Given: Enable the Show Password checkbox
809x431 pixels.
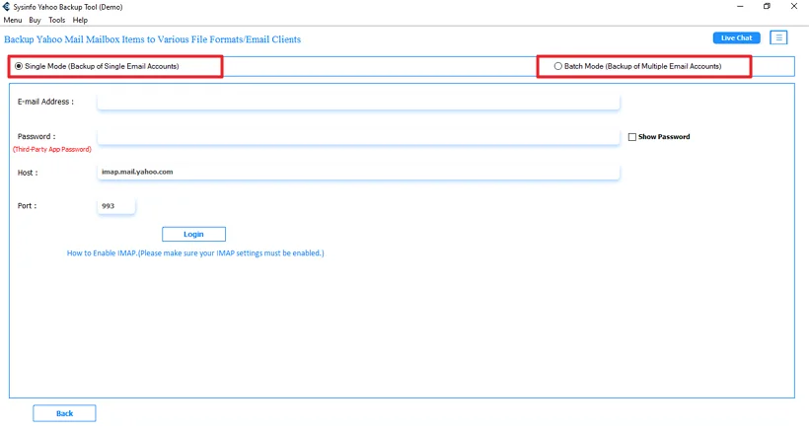Looking at the screenshot, I should pos(632,137).
